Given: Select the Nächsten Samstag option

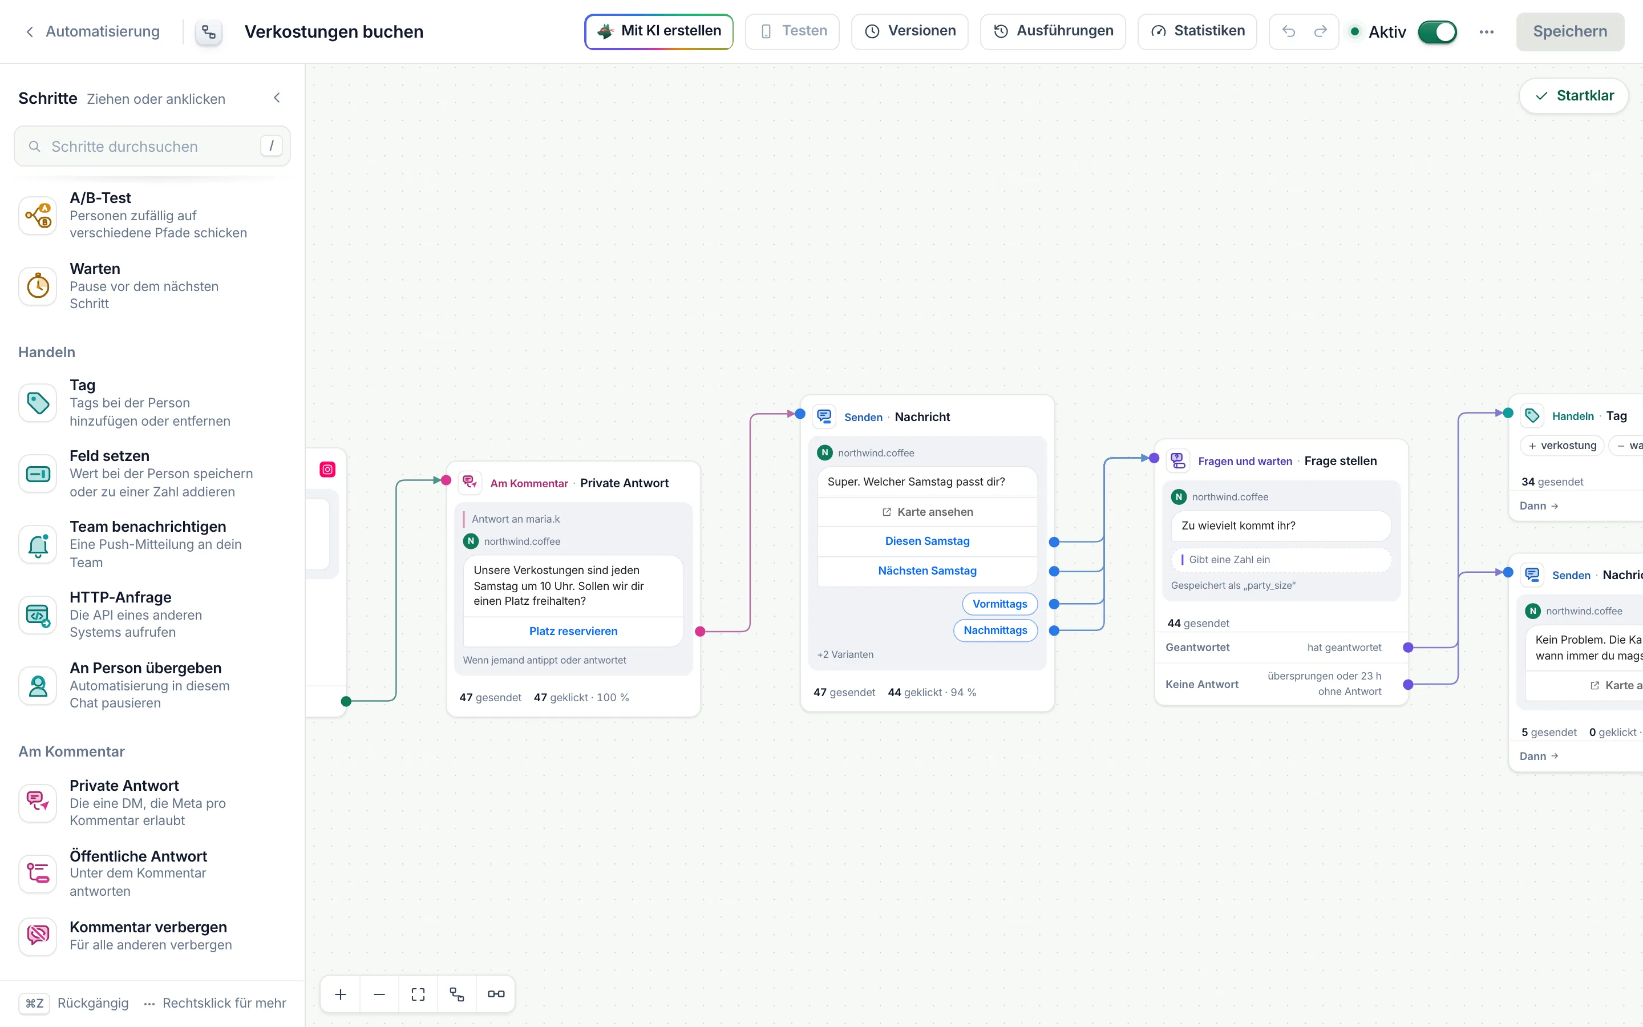Looking at the screenshot, I should tap(926, 571).
